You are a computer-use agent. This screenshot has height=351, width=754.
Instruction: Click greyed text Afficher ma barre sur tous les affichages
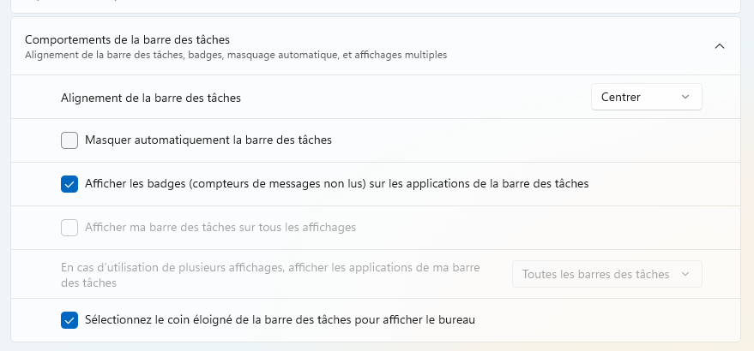[220, 227]
